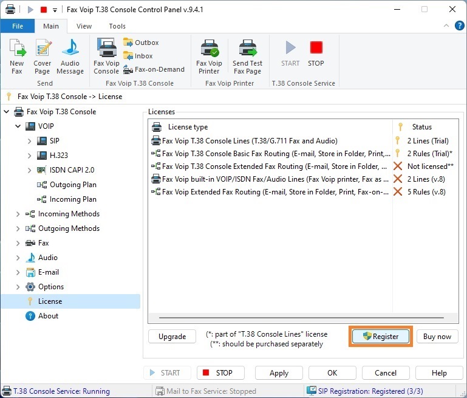Open the File menu tab
467x398 pixels.
click(18, 26)
